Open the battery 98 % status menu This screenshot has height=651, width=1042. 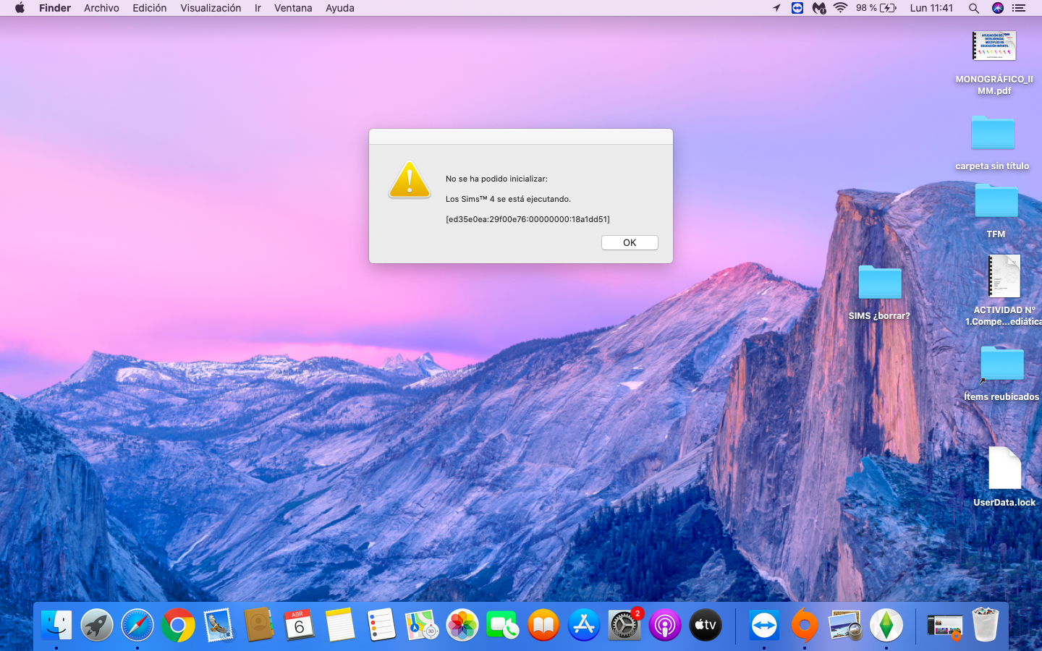876,8
